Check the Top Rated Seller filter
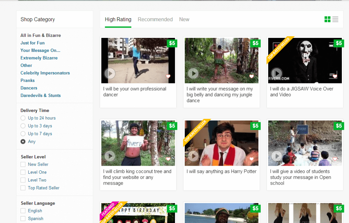This screenshot has width=349, height=223. [23, 188]
